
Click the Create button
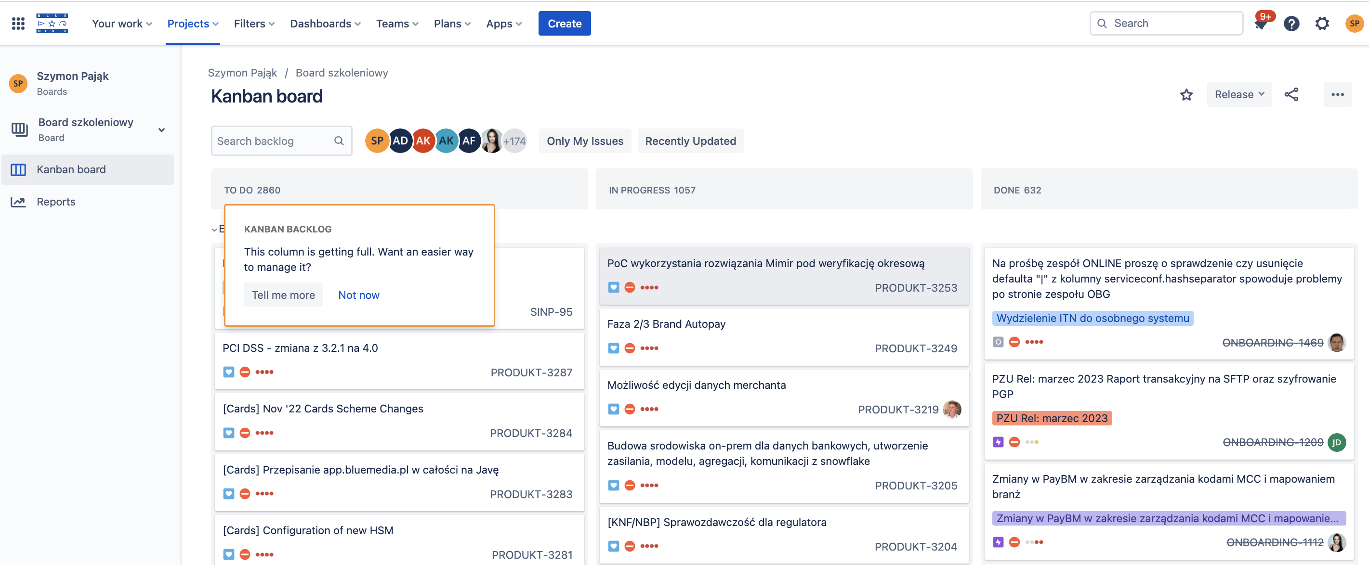[564, 24]
